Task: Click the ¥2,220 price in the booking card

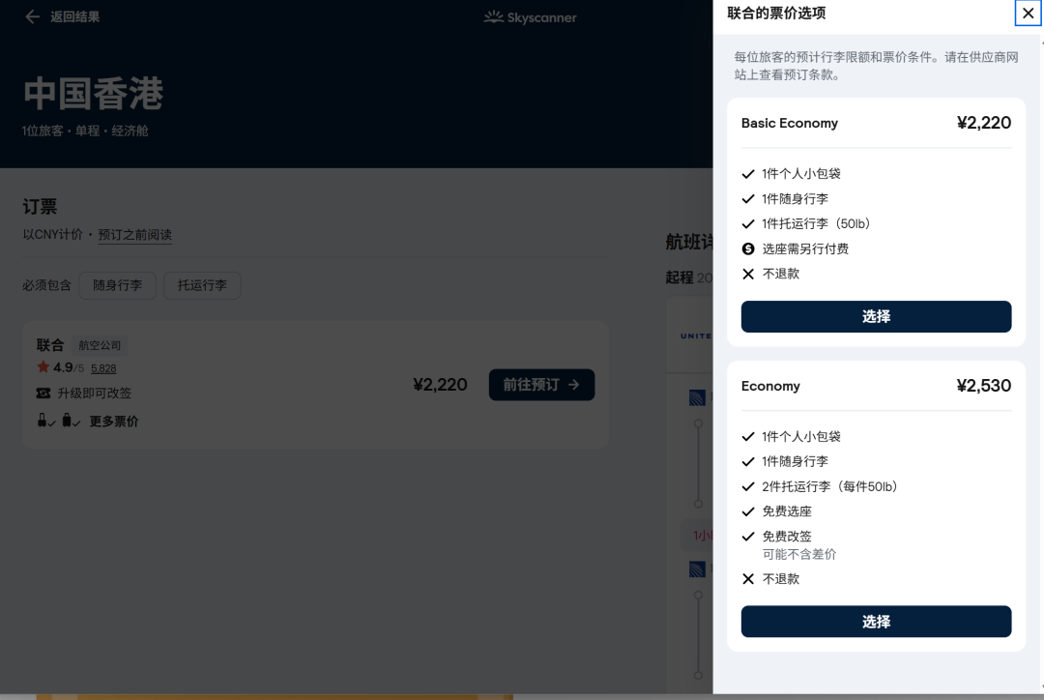Action: click(440, 385)
